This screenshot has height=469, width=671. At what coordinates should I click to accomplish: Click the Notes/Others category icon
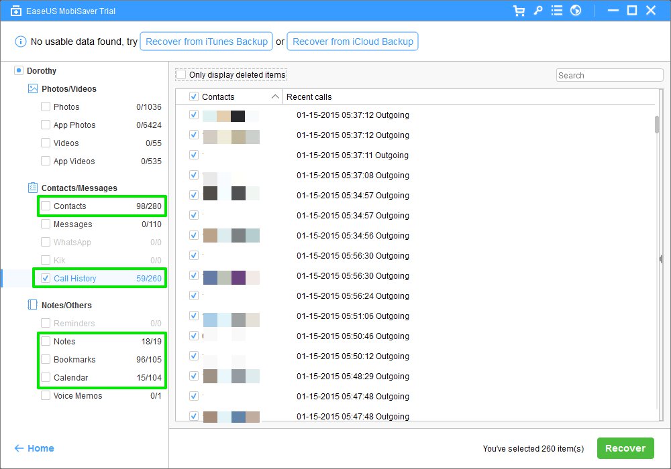click(32, 305)
